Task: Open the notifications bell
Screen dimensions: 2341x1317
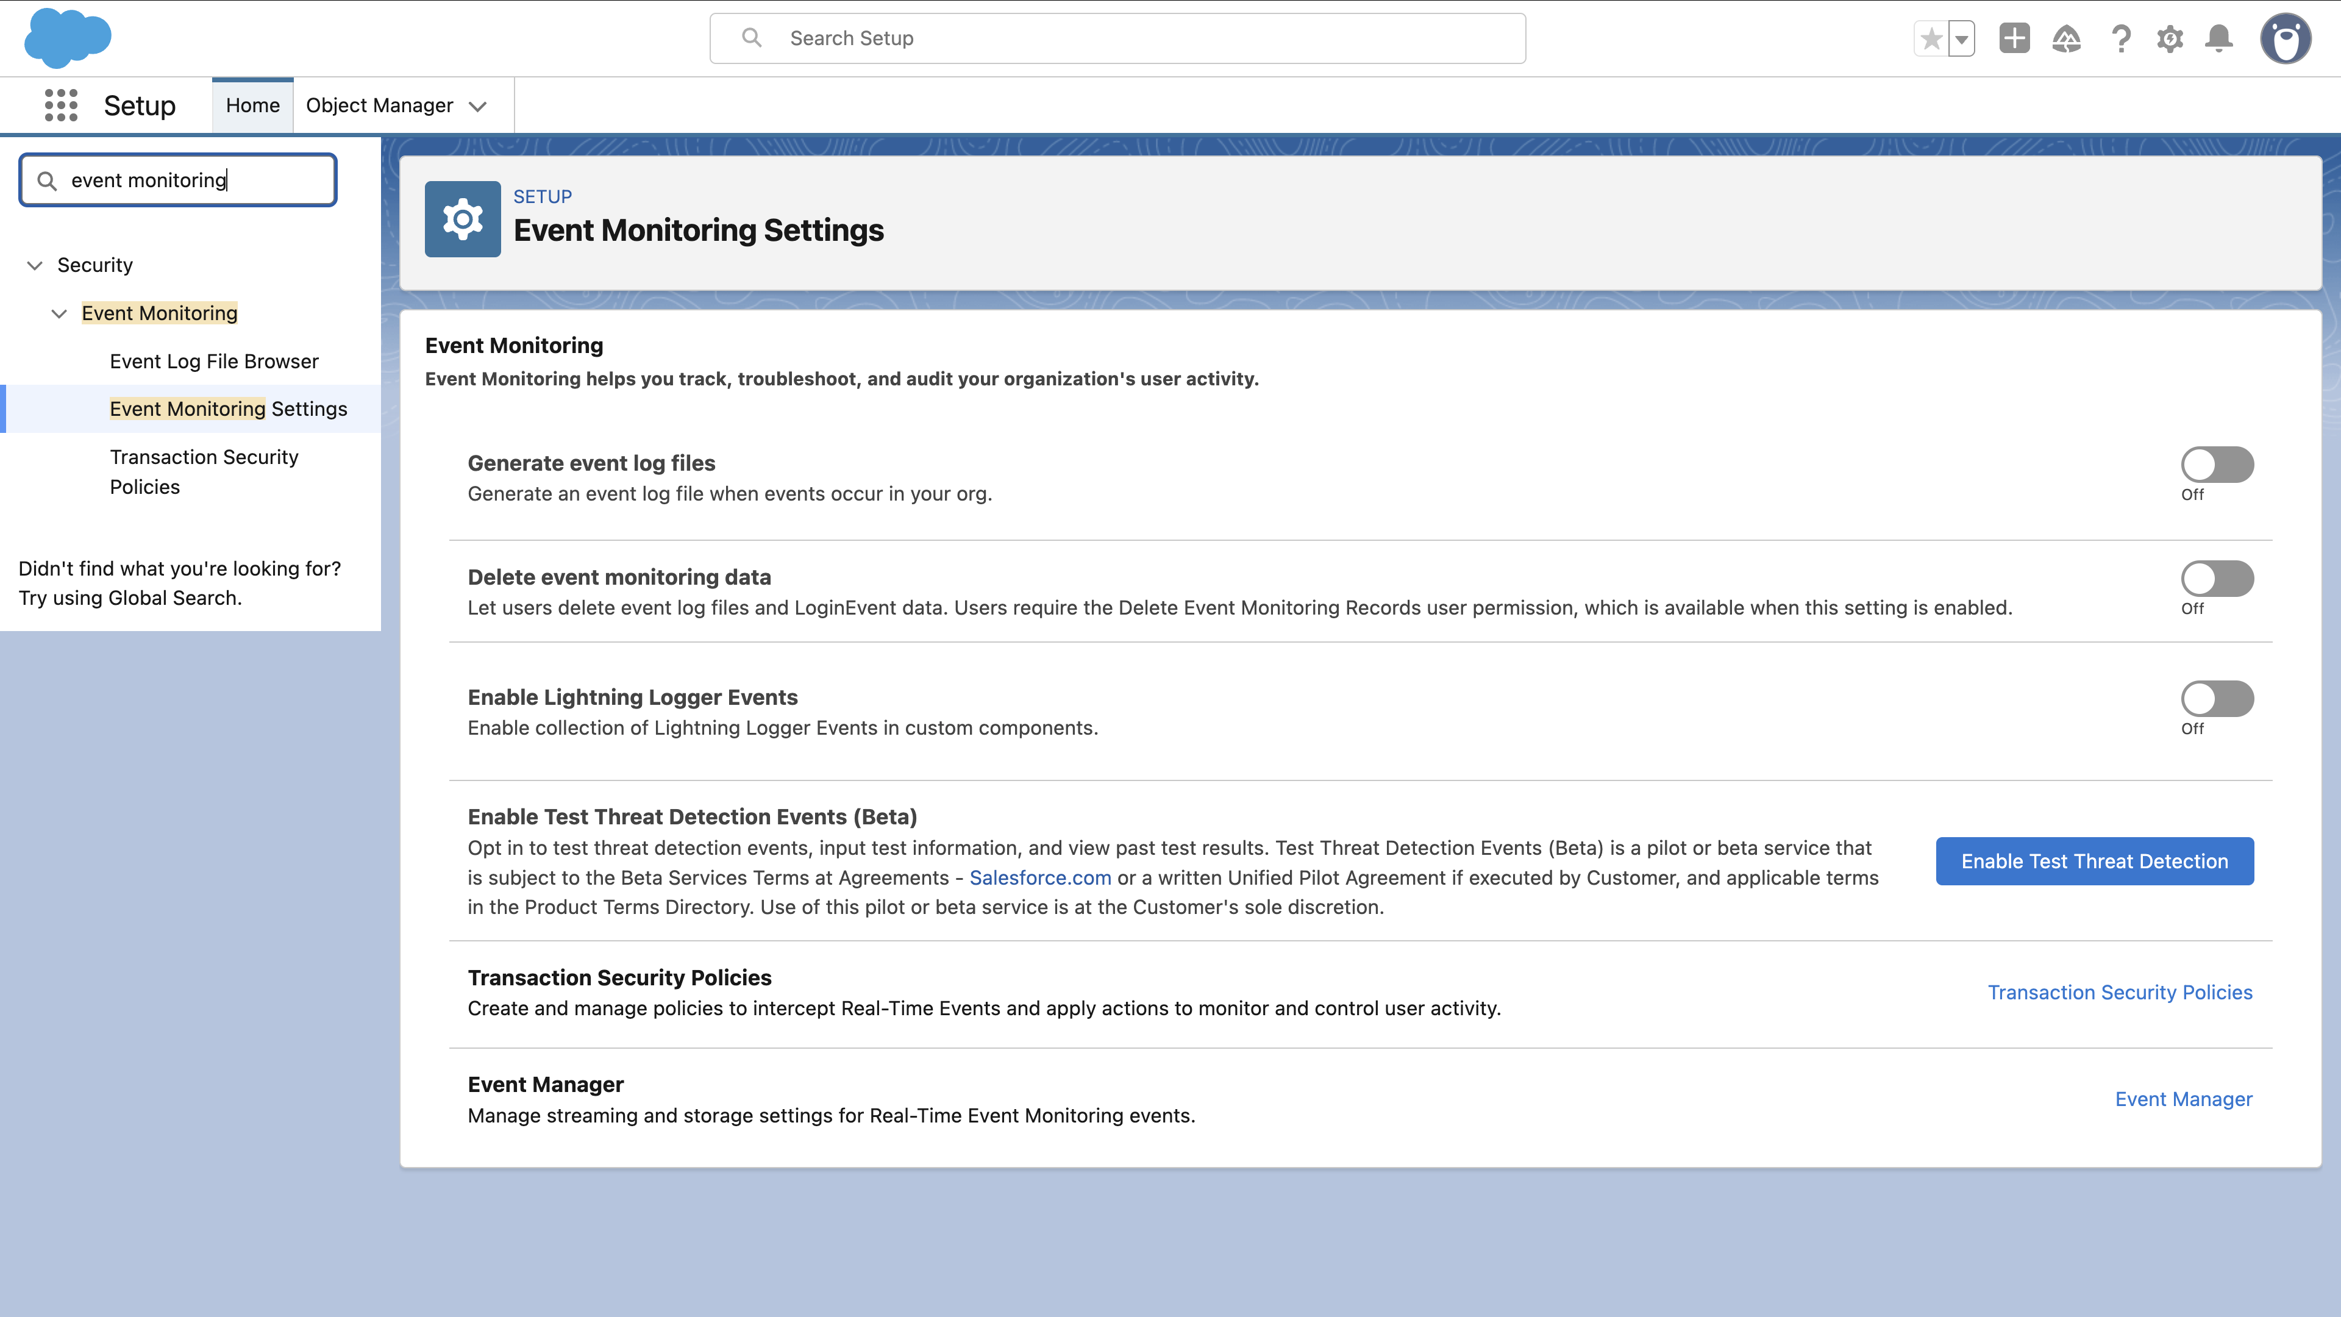Action: (2219, 38)
